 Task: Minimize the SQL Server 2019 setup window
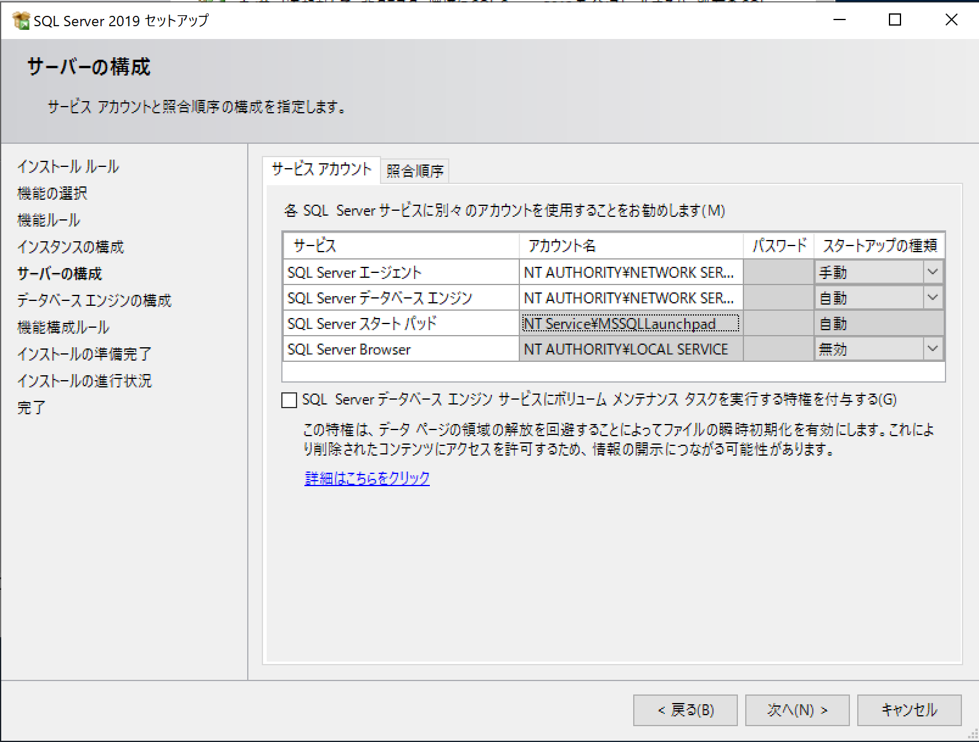point(840,20)
